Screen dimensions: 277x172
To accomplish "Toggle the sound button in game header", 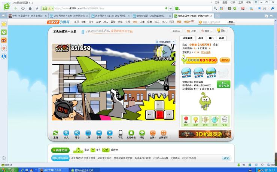I will [176, 31].
